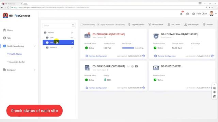Click the gear icon of Remote Configuration on DS-7116HQHI-K1
The width and height of the screenshot is (218, 122).
(87, 56)
